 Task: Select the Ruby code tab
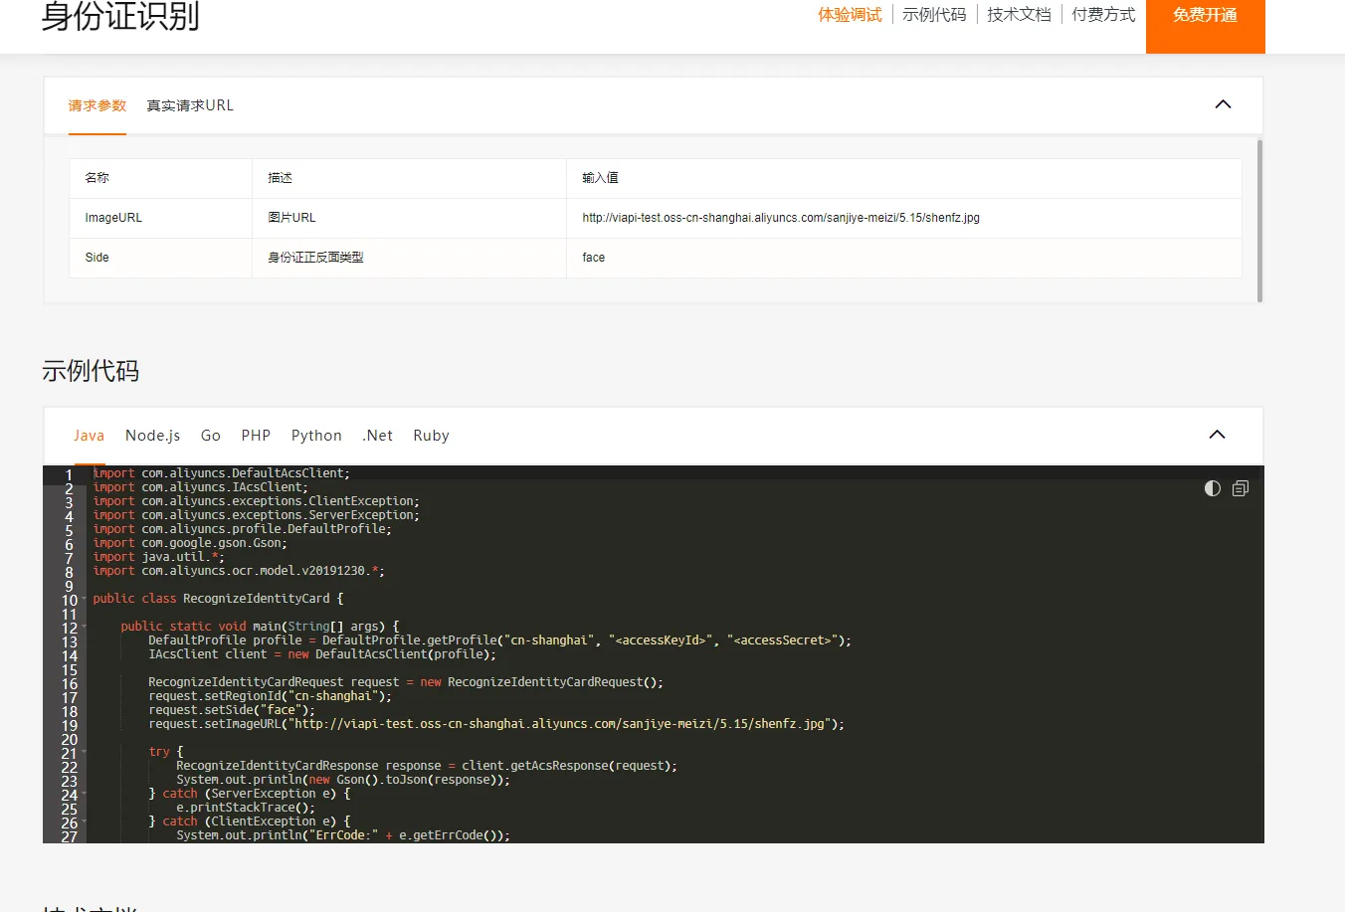[x=431, y=436]
